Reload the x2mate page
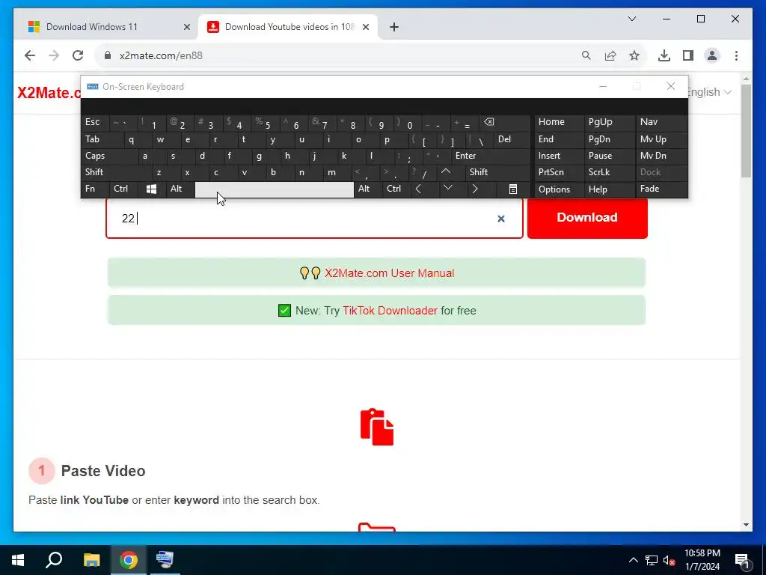This screenshot has width=766, height=575. 78,55
